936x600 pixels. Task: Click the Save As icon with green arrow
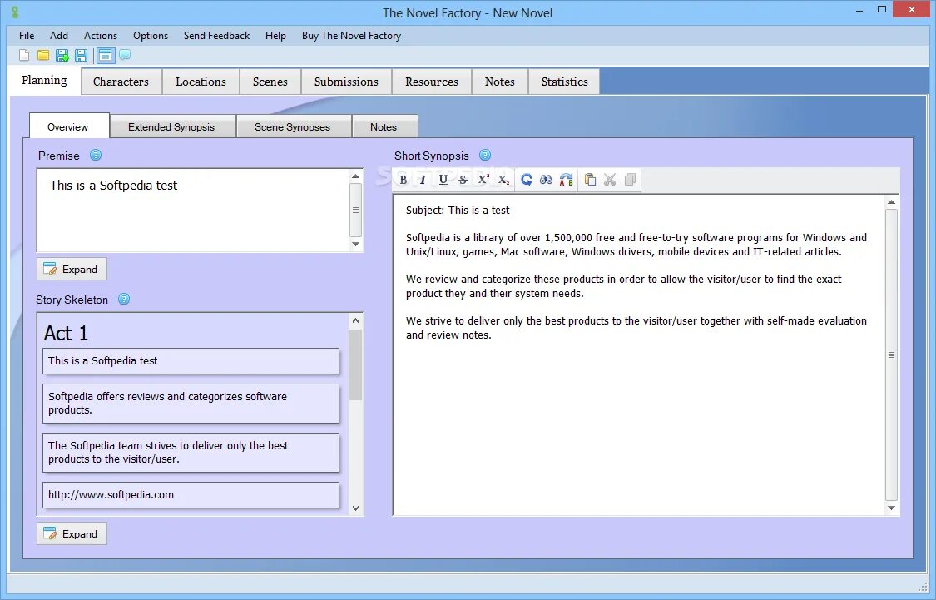(x=62, y=56)
